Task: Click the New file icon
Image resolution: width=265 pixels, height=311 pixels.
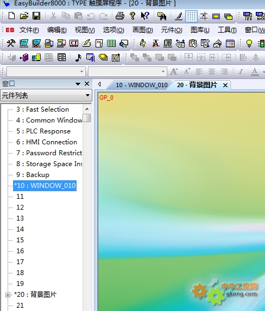Action: click(x=11, y=16)
